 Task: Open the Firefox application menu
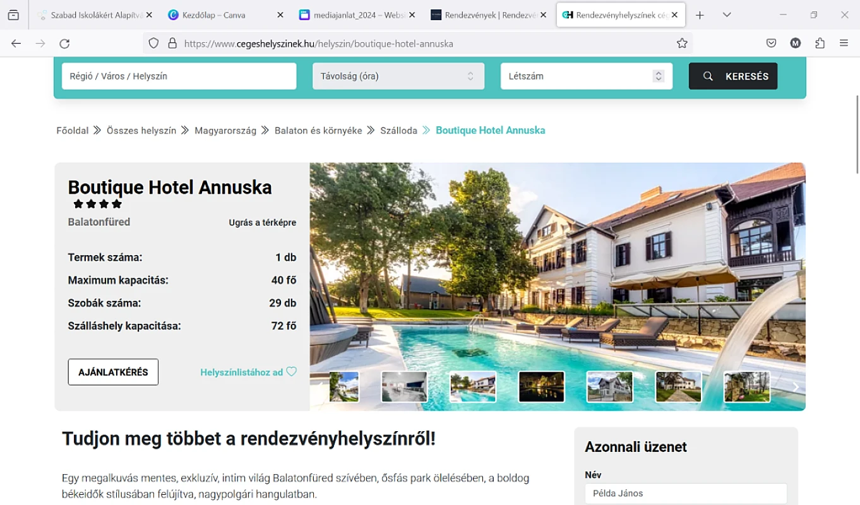[x=844, y=44]
